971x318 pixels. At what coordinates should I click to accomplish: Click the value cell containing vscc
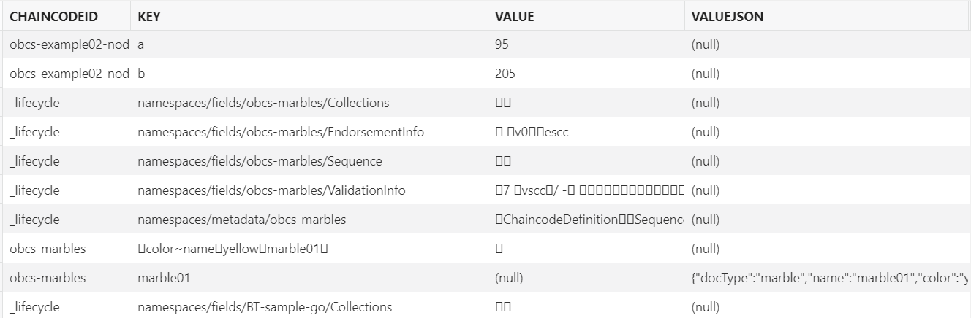pyautogui.click(x=589, y=190)
